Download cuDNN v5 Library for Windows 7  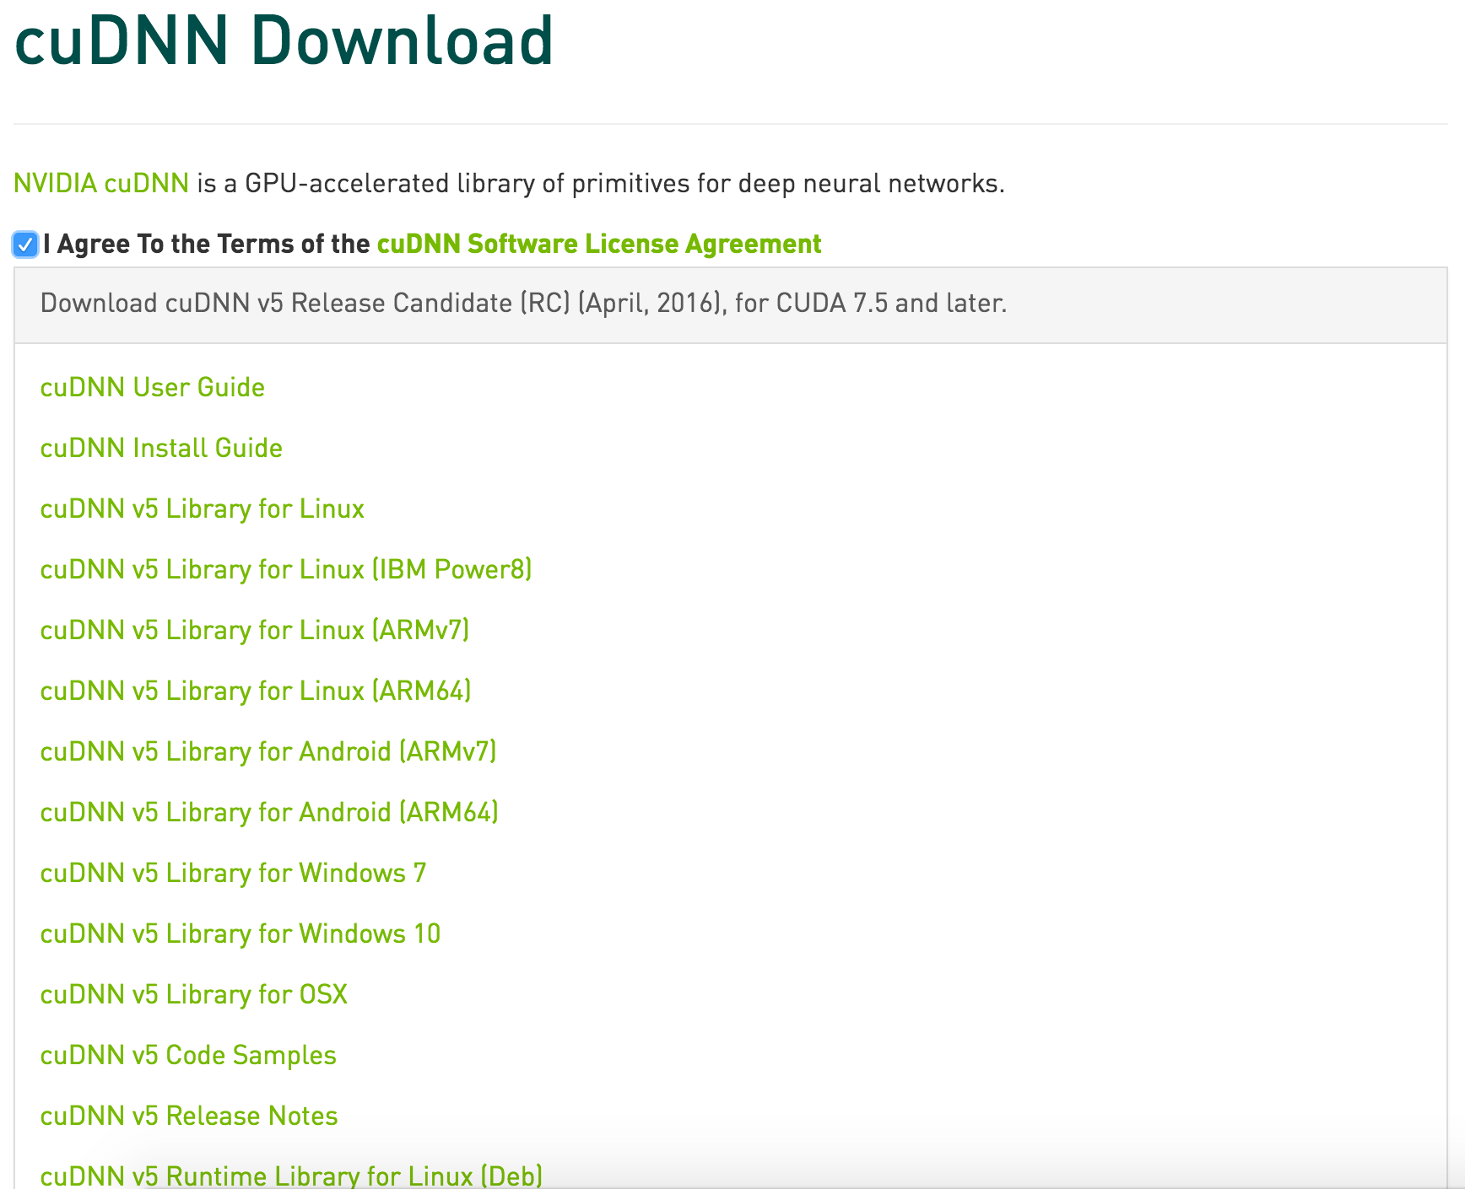(x=233, y=873)
